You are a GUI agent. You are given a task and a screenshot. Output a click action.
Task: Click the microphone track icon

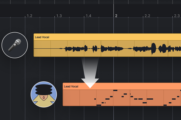[x=15, y=45]
